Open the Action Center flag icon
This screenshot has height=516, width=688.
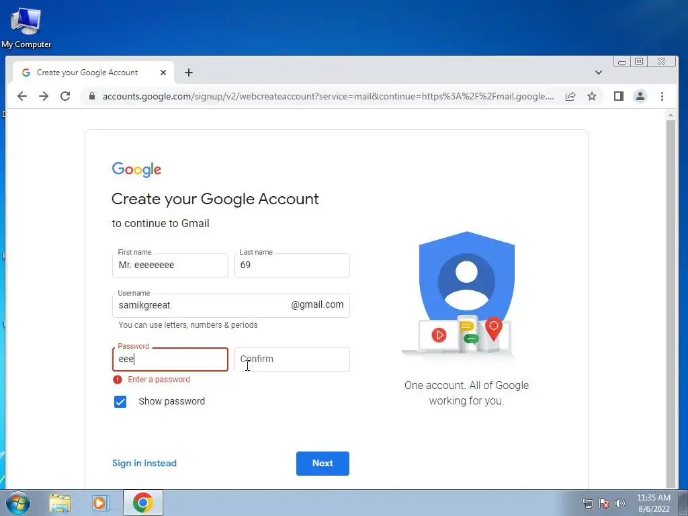[x=604, y=503]
